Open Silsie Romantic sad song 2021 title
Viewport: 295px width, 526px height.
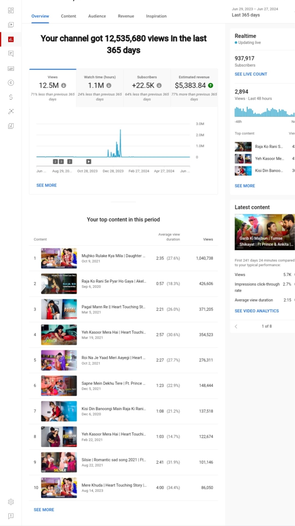tap(114, 460)
